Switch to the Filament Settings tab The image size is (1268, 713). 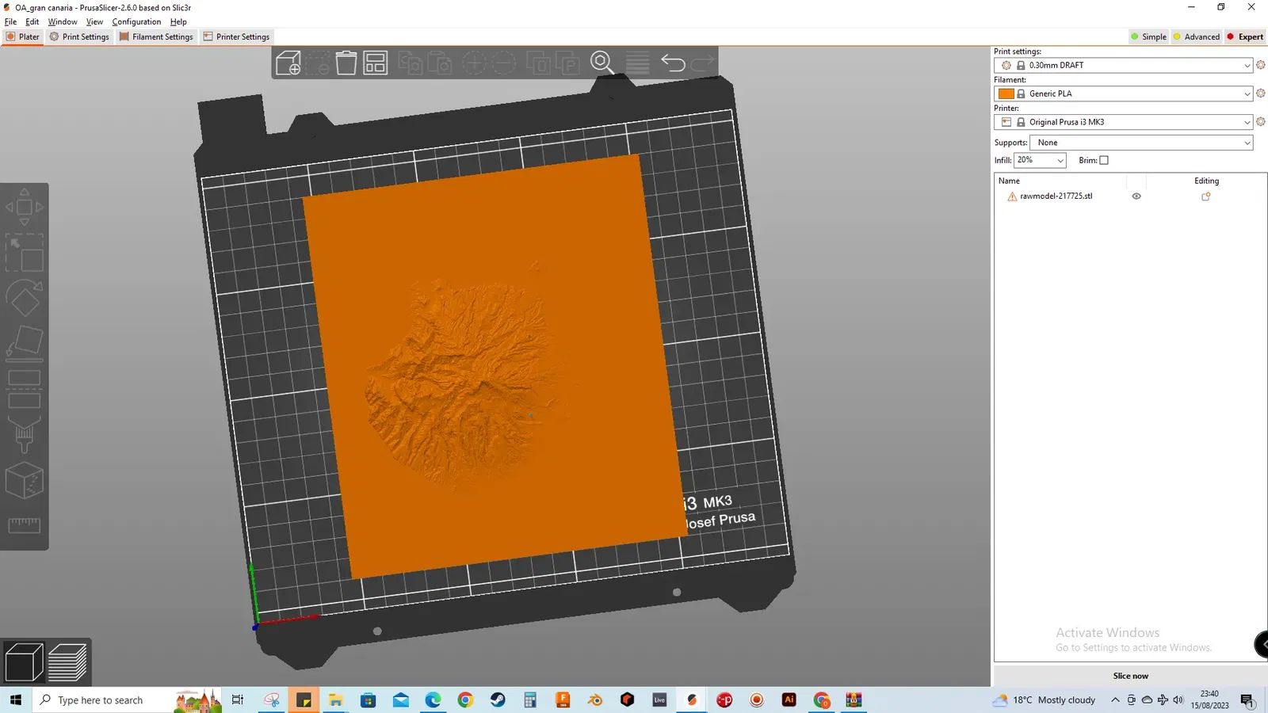coord(156,36)
